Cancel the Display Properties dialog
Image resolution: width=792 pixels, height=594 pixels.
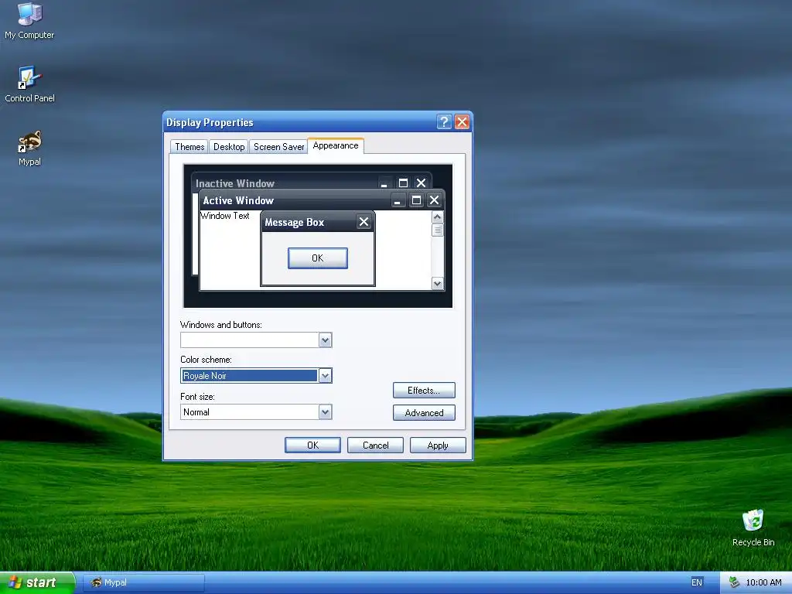pos(375,445)
